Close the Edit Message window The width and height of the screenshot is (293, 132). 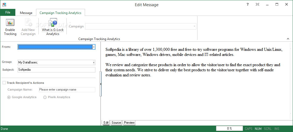click(x=287, y=5)
